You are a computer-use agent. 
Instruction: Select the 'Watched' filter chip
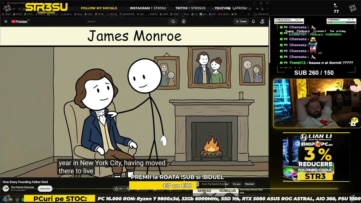pos(249,184)
